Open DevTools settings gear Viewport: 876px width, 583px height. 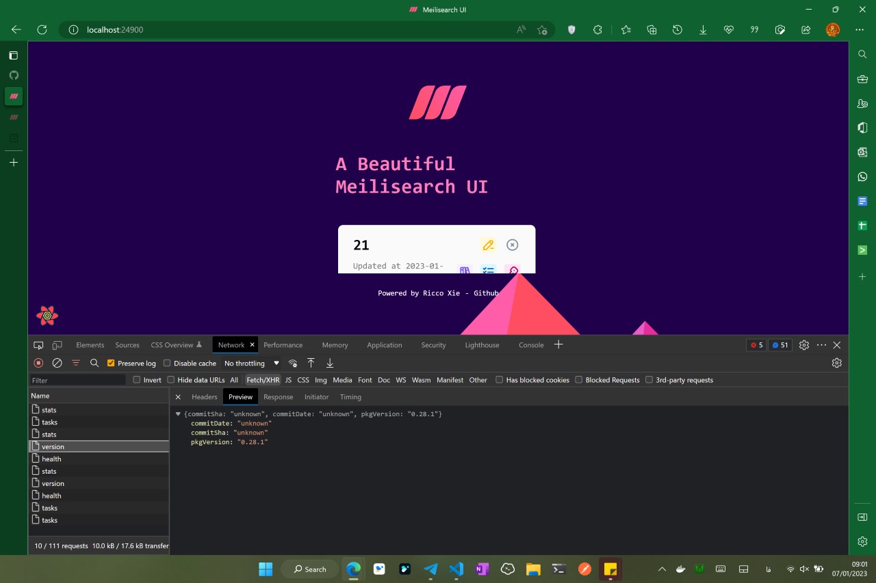click(x=803, y=345)
